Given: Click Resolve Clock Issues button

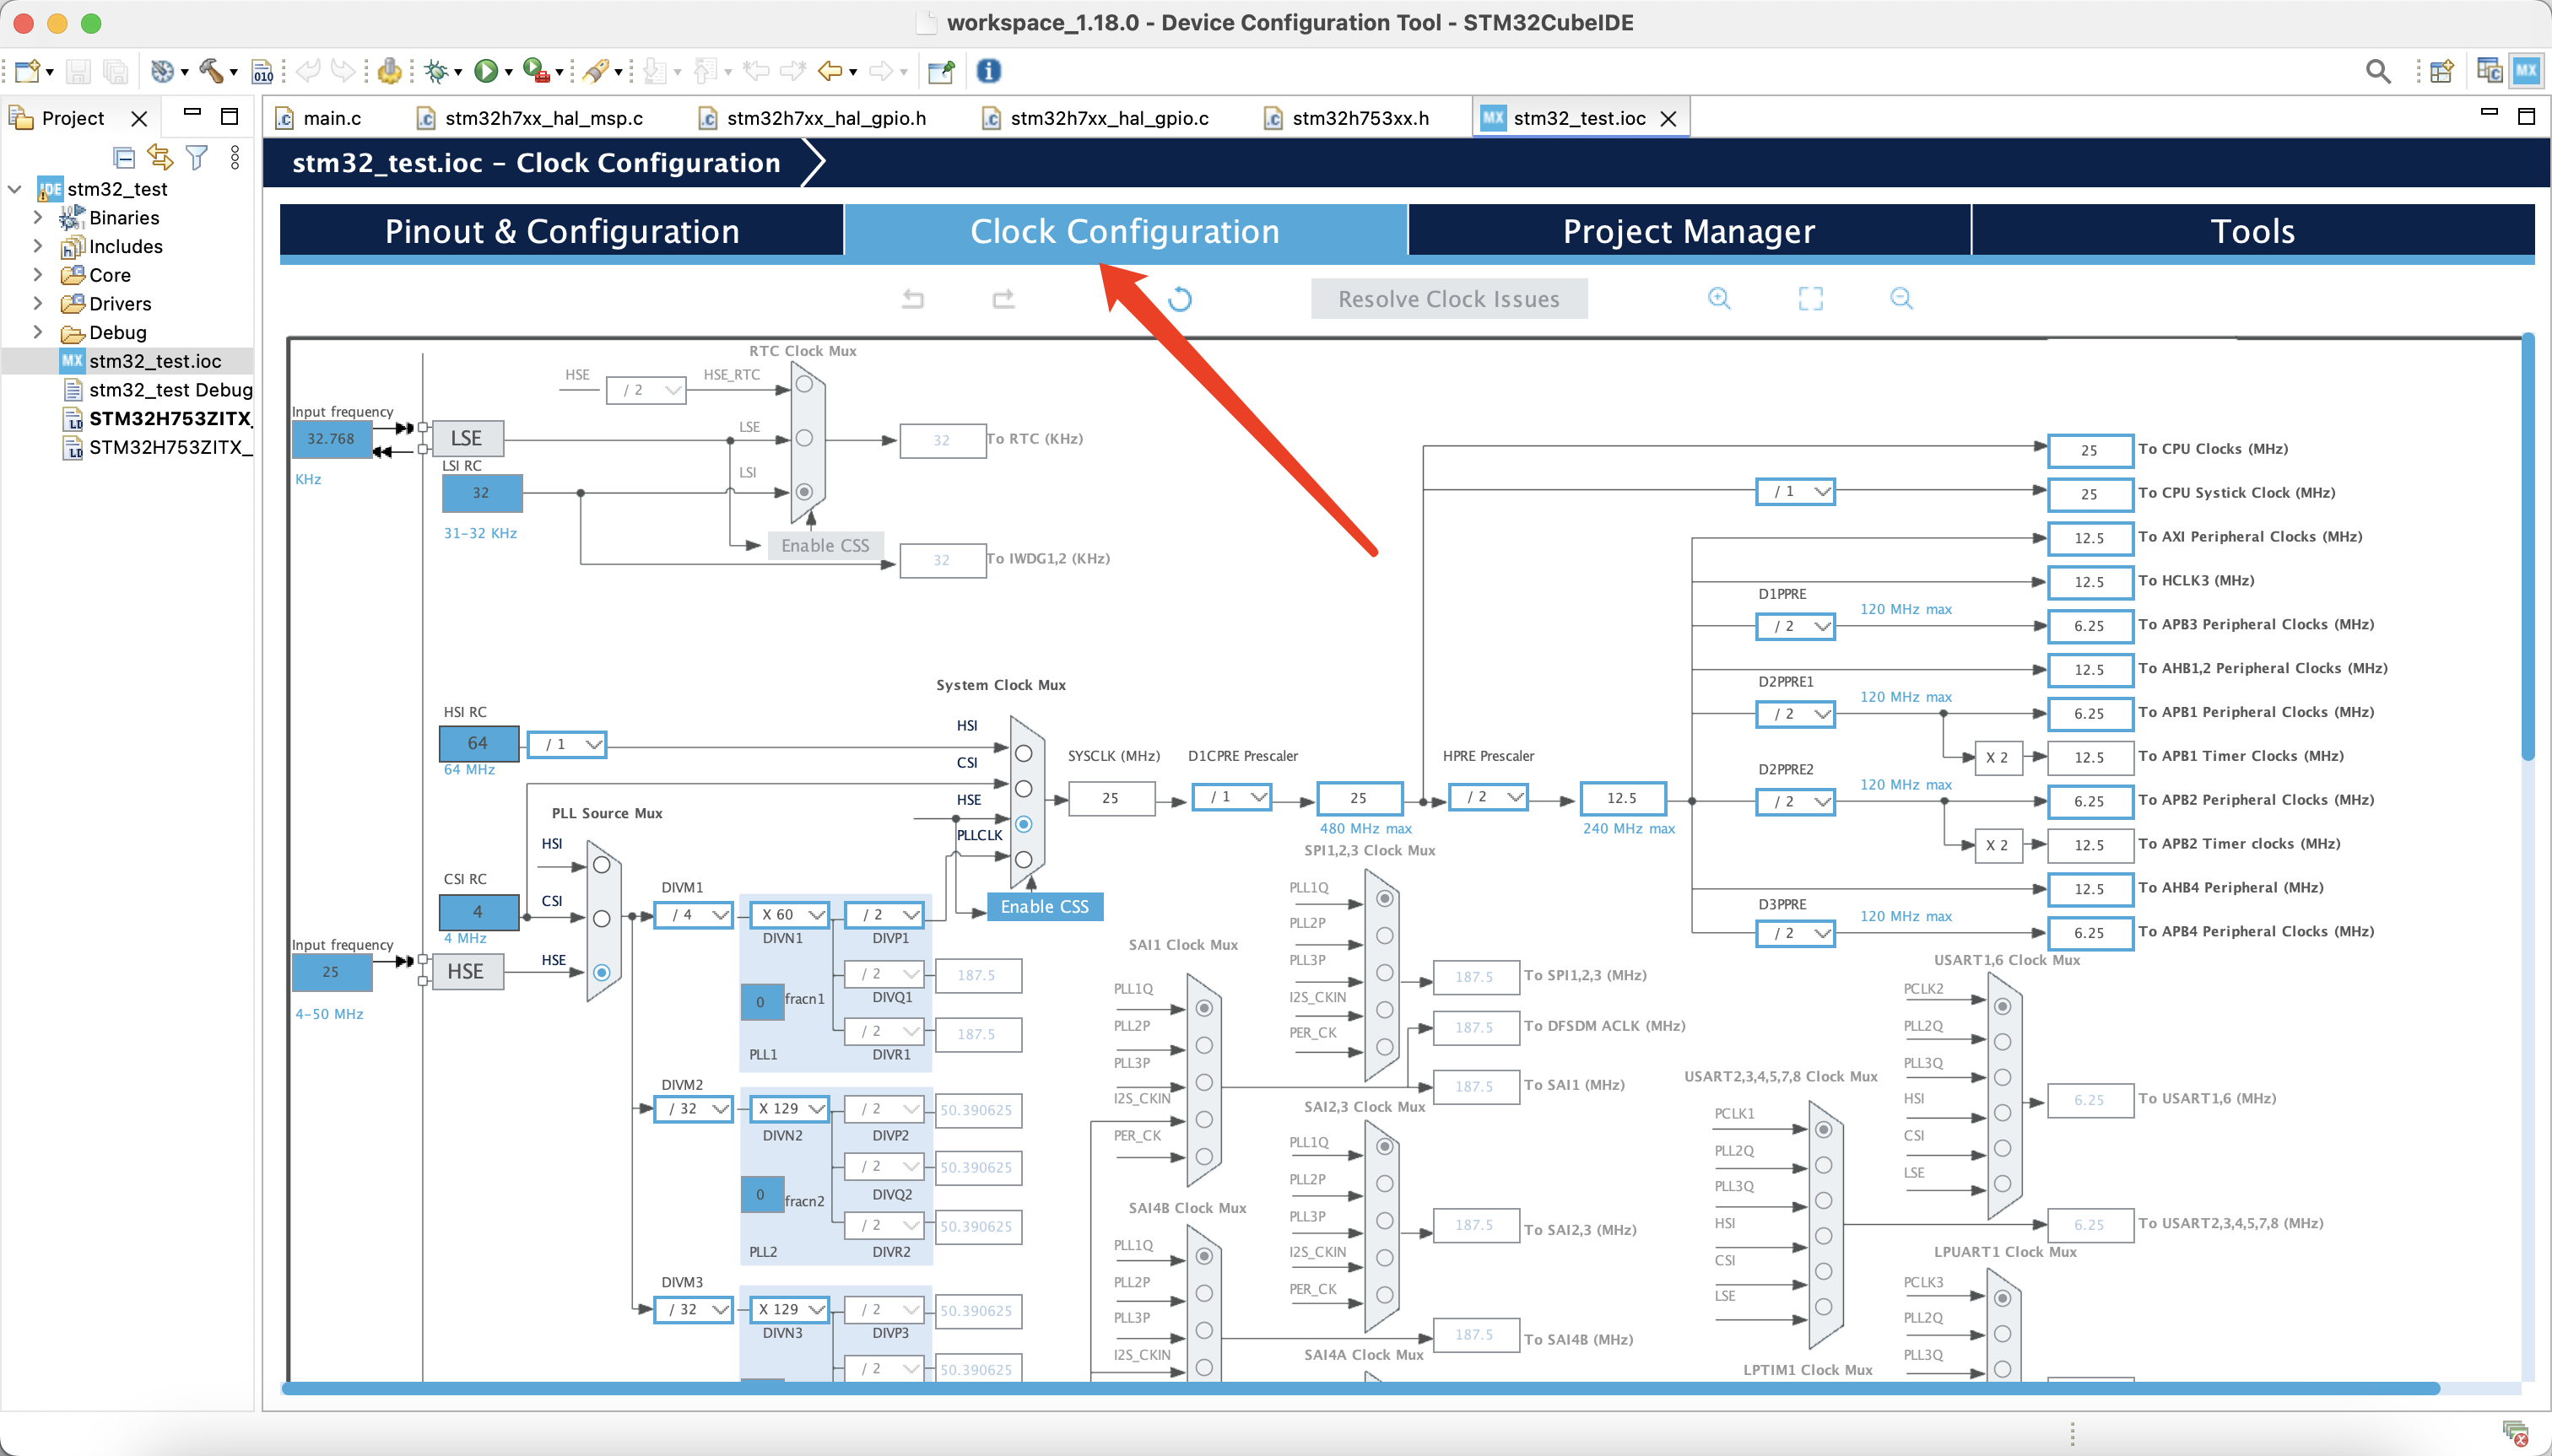Looking at the screenshot, I should coord(1448,299).
